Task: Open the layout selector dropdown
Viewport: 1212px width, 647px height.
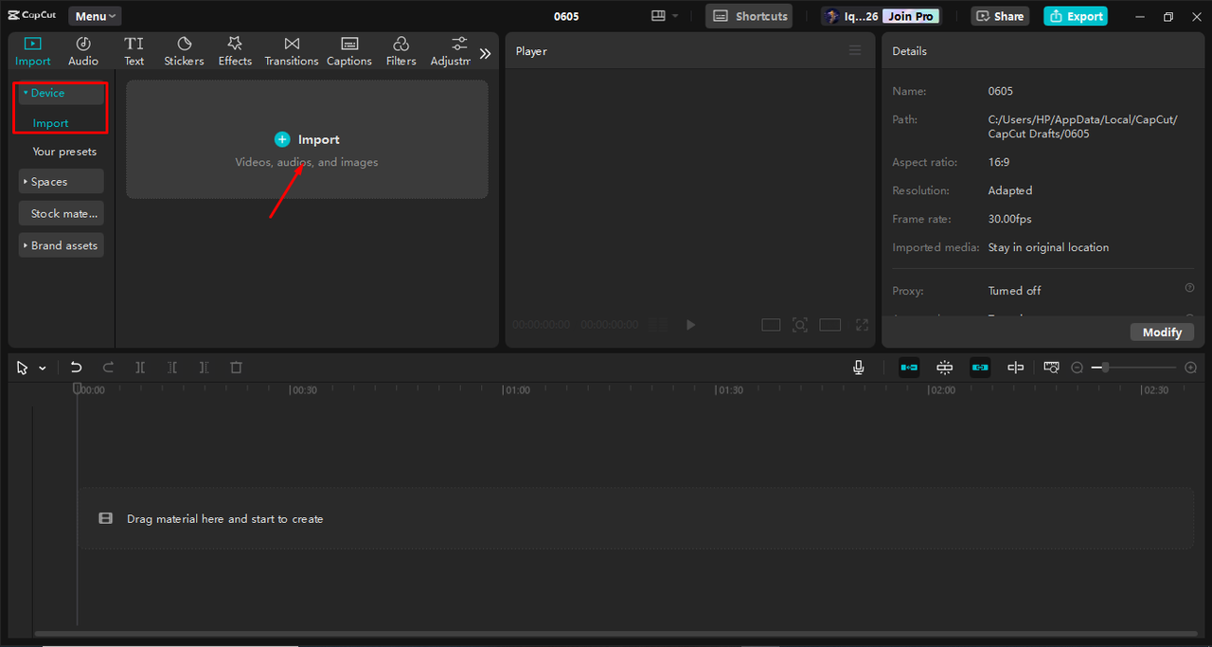Action: (665, 16)
